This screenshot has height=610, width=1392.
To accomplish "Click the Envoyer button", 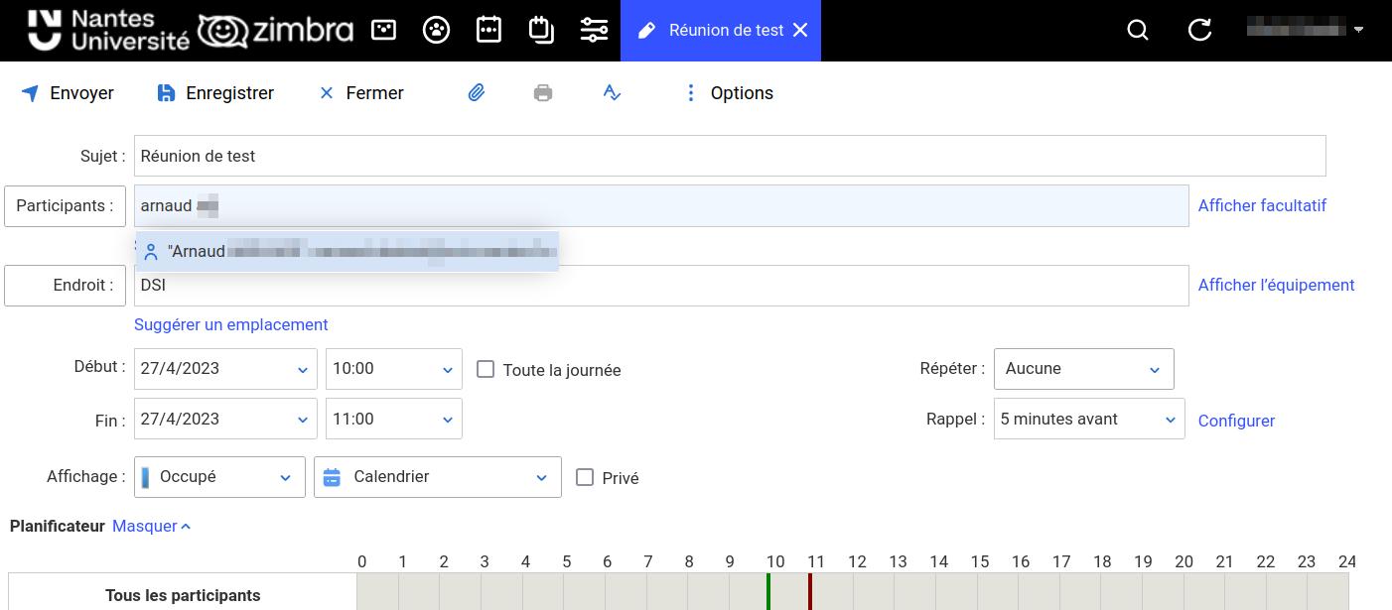I will [x=68, y=93].
